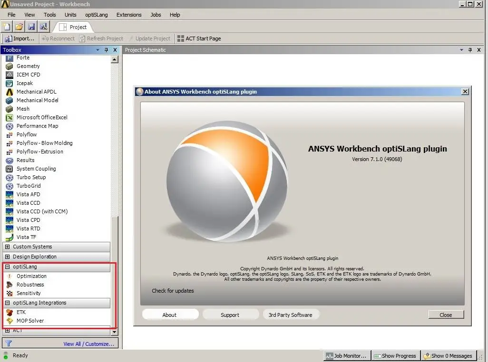Click the About button in dialog
This screenshot has height=362, width=488.
point(170,315)
